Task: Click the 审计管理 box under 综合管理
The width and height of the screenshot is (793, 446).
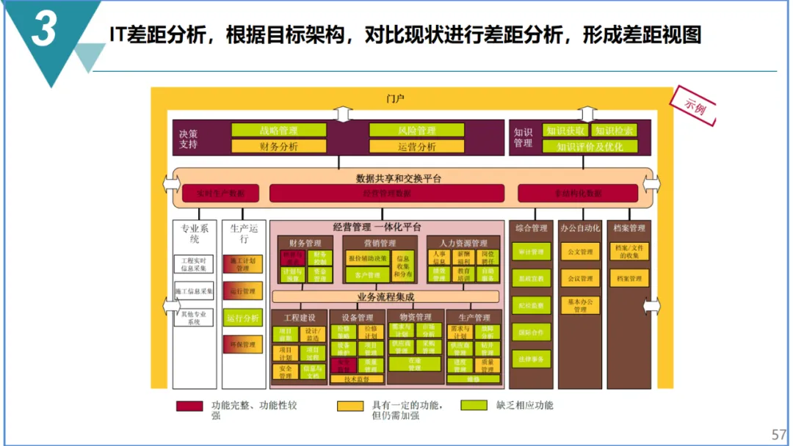Action: click(531, 252)
